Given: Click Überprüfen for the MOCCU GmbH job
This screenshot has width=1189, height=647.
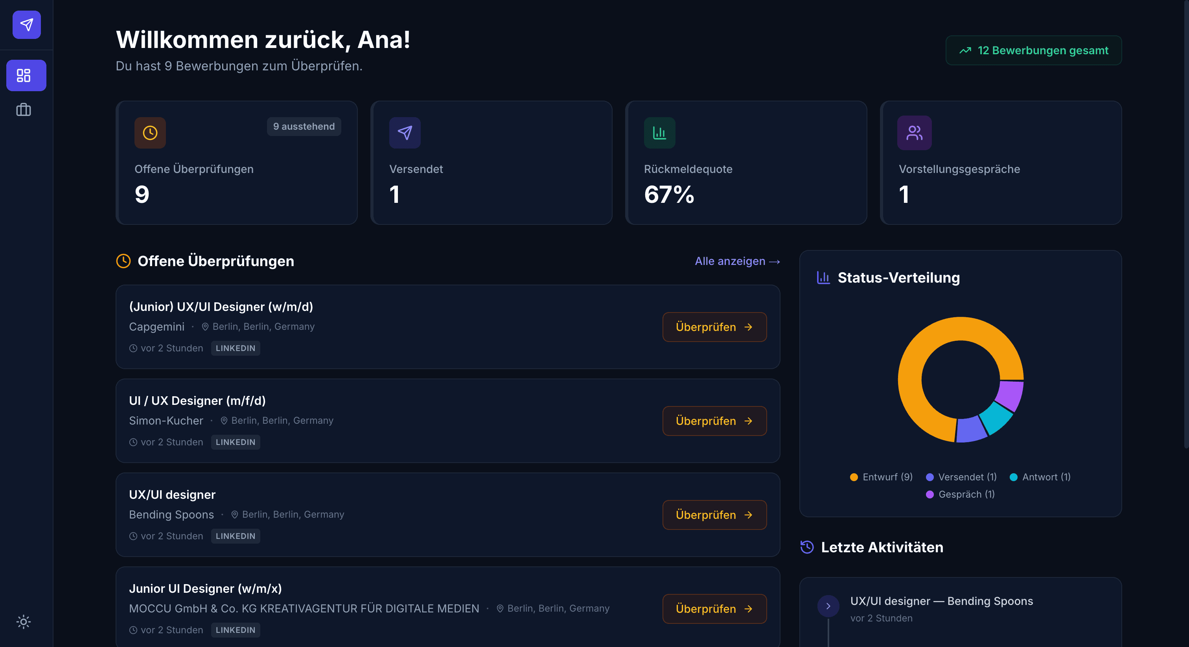Looking at the screenshot, I should click(714, 609).
